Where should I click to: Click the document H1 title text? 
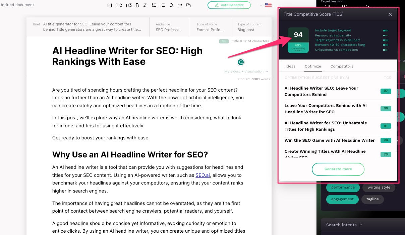click(127, 56)
